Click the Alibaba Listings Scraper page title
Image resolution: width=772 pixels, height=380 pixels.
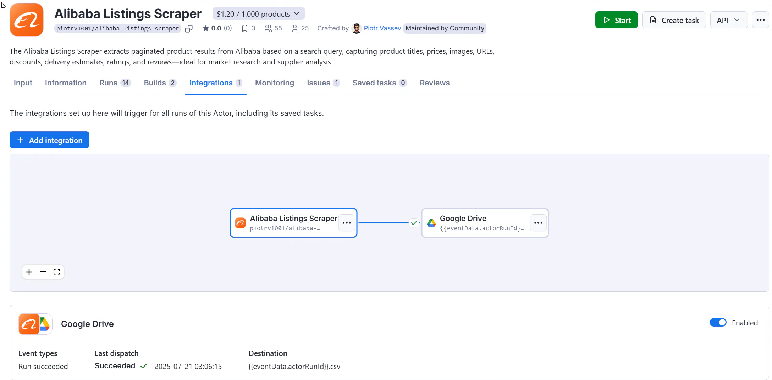[128, 13]
